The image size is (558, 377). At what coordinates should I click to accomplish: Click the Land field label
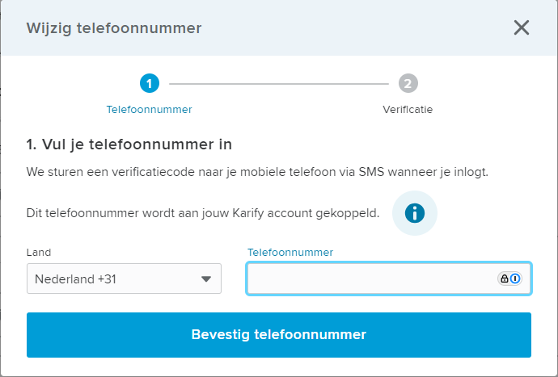point(39,253)
